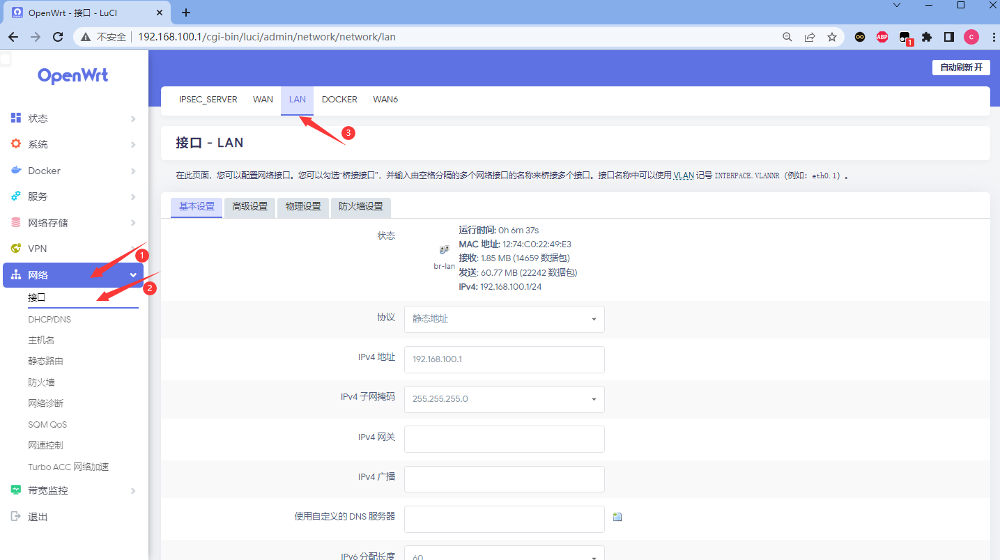The image size is (1000, 560).
Task: Click the 系统 gear icon in sidebar
Action: point(16,144)
